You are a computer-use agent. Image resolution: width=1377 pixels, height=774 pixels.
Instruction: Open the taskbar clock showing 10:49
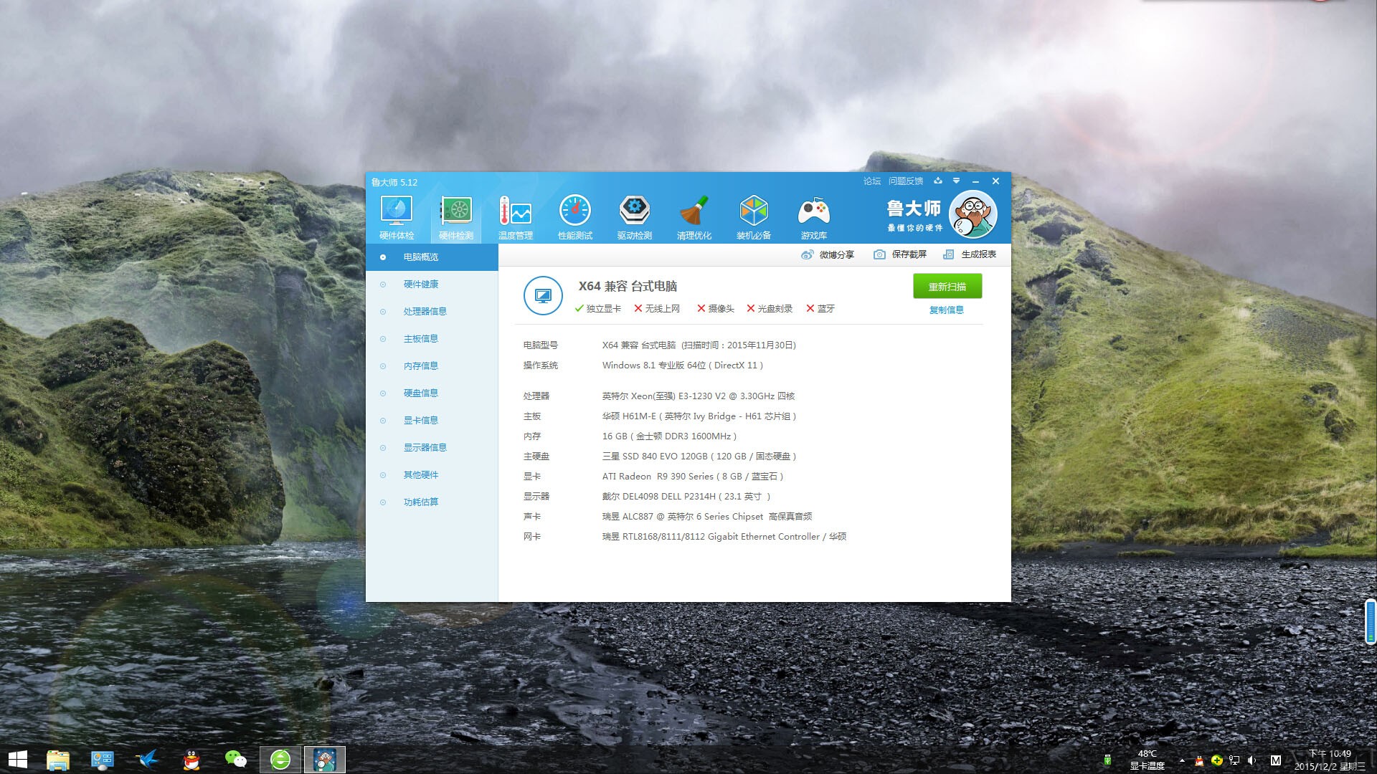1330,760
